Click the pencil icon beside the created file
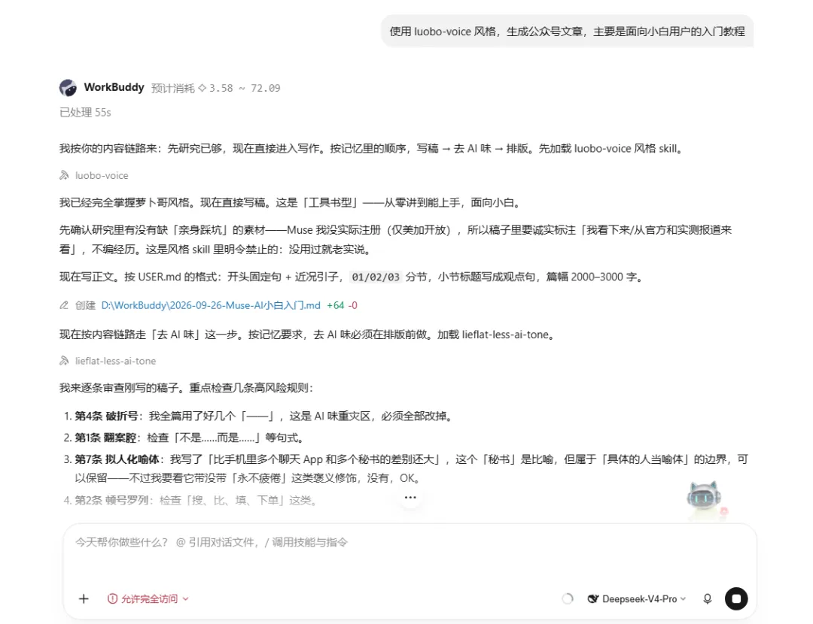The height and width of the screenshot is (624, 813). tap(64, 305)
